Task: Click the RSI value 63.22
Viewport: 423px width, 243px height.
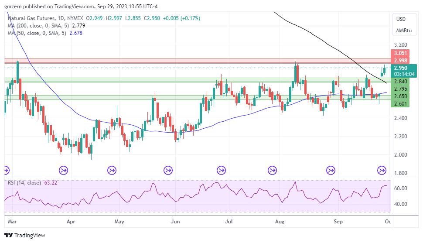Action: tap(51, 183)
